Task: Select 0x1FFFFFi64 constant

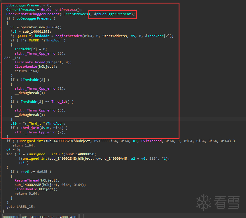Action: pos(105,141)
